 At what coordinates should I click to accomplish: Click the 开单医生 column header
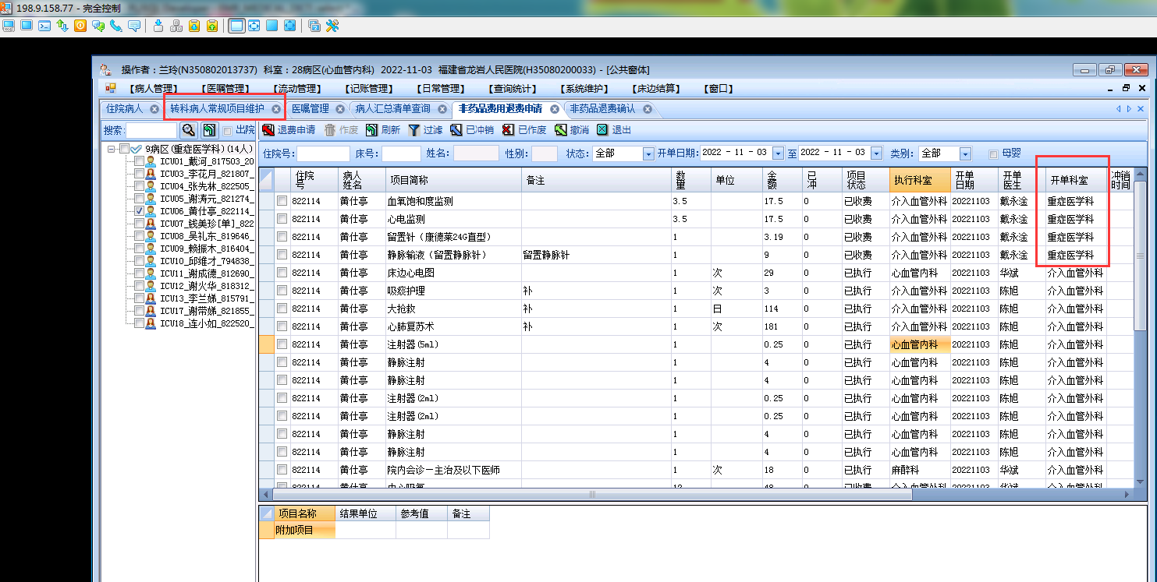click(x=1022, y=180)
